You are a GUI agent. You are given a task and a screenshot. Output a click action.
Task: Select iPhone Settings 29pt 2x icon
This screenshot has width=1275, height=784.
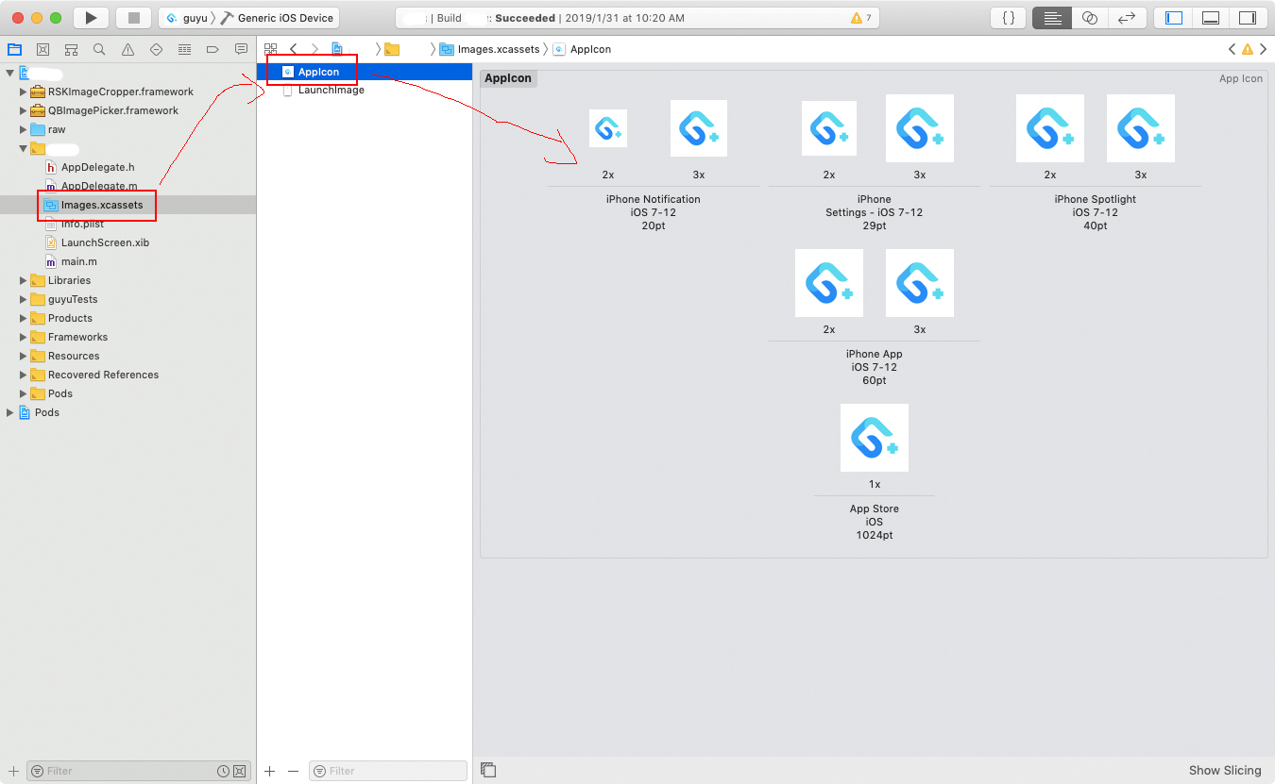coord(829,128)
